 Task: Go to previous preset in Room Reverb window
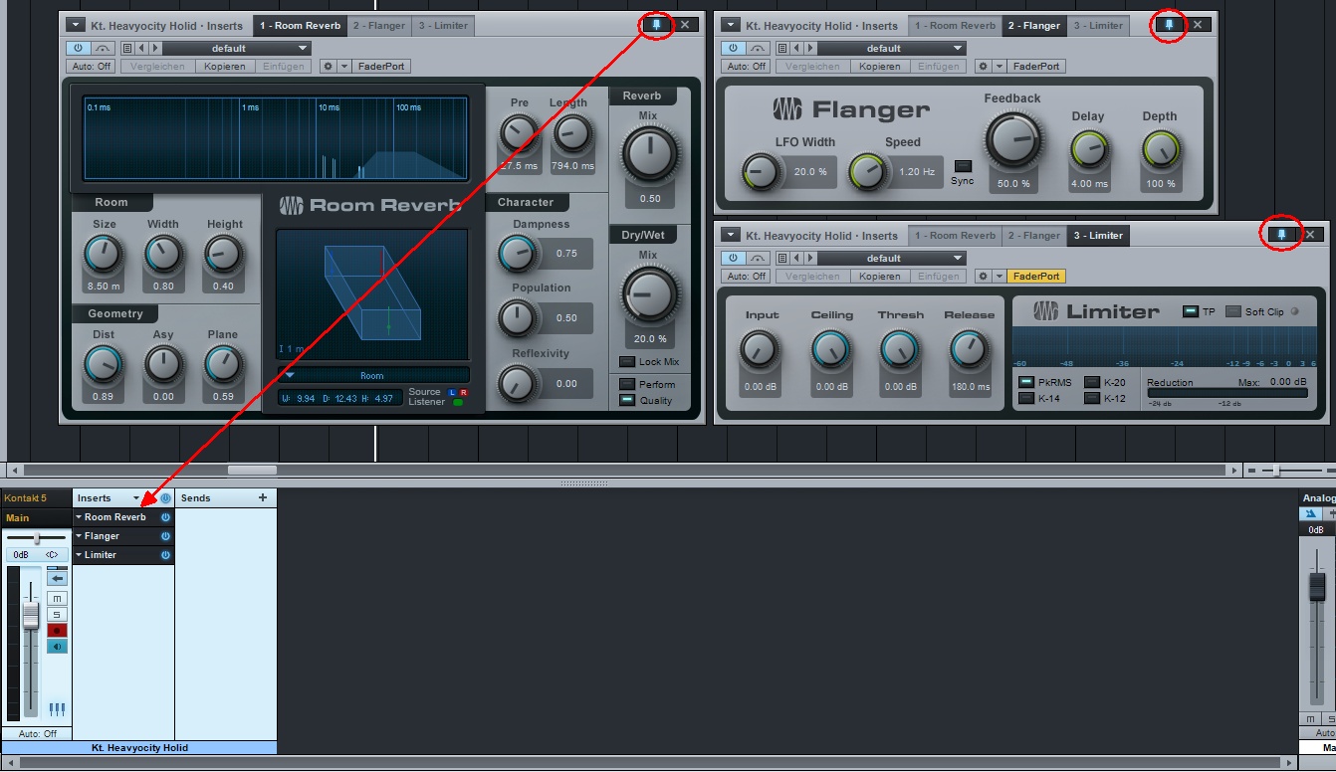coord(141,48)
